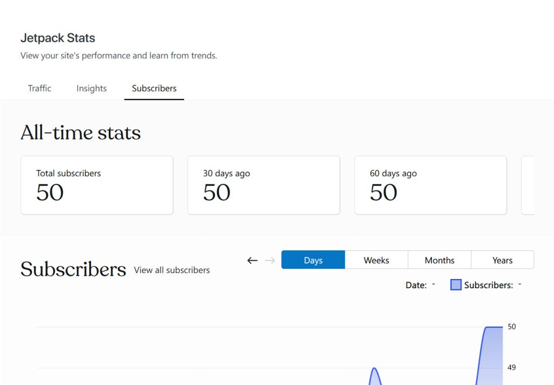This screenshot has height=385, width=554.
Task: Show subscribers chart by Months
Action: coord(439,260)
